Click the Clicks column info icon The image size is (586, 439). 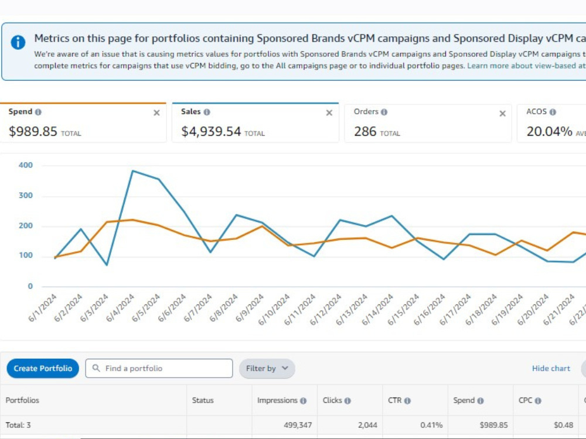[x=347, y=400]
